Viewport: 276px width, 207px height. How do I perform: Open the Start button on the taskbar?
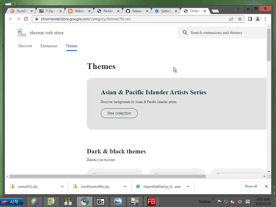[12, 202]
